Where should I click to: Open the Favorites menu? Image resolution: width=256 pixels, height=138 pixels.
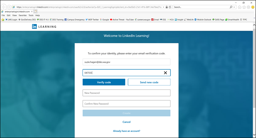point(23,16)
